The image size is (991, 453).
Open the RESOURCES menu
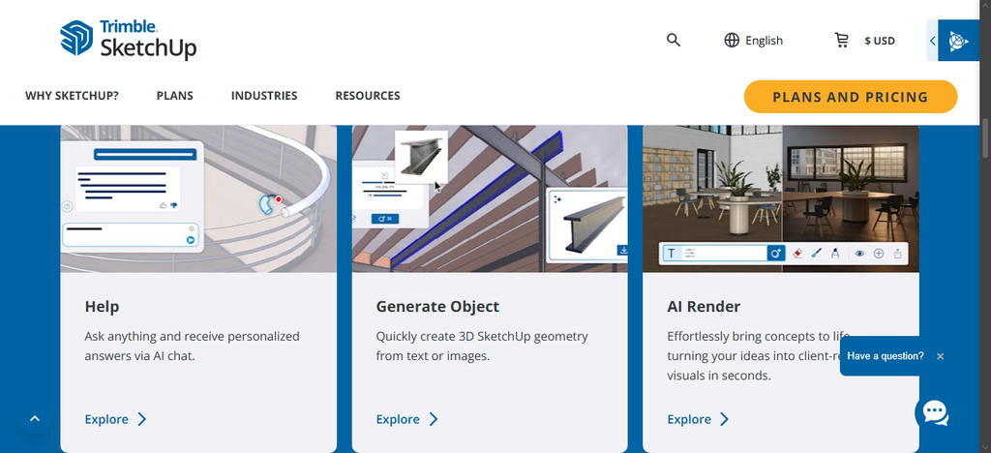(368, 96)
